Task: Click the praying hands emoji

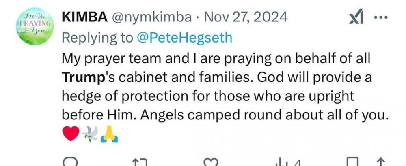Action: [x=108, y=134]
